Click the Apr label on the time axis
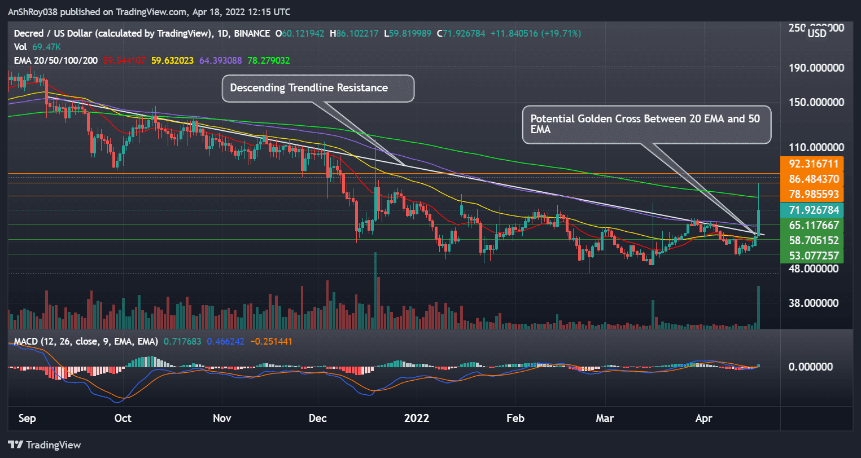 click(x=703, y=419)
